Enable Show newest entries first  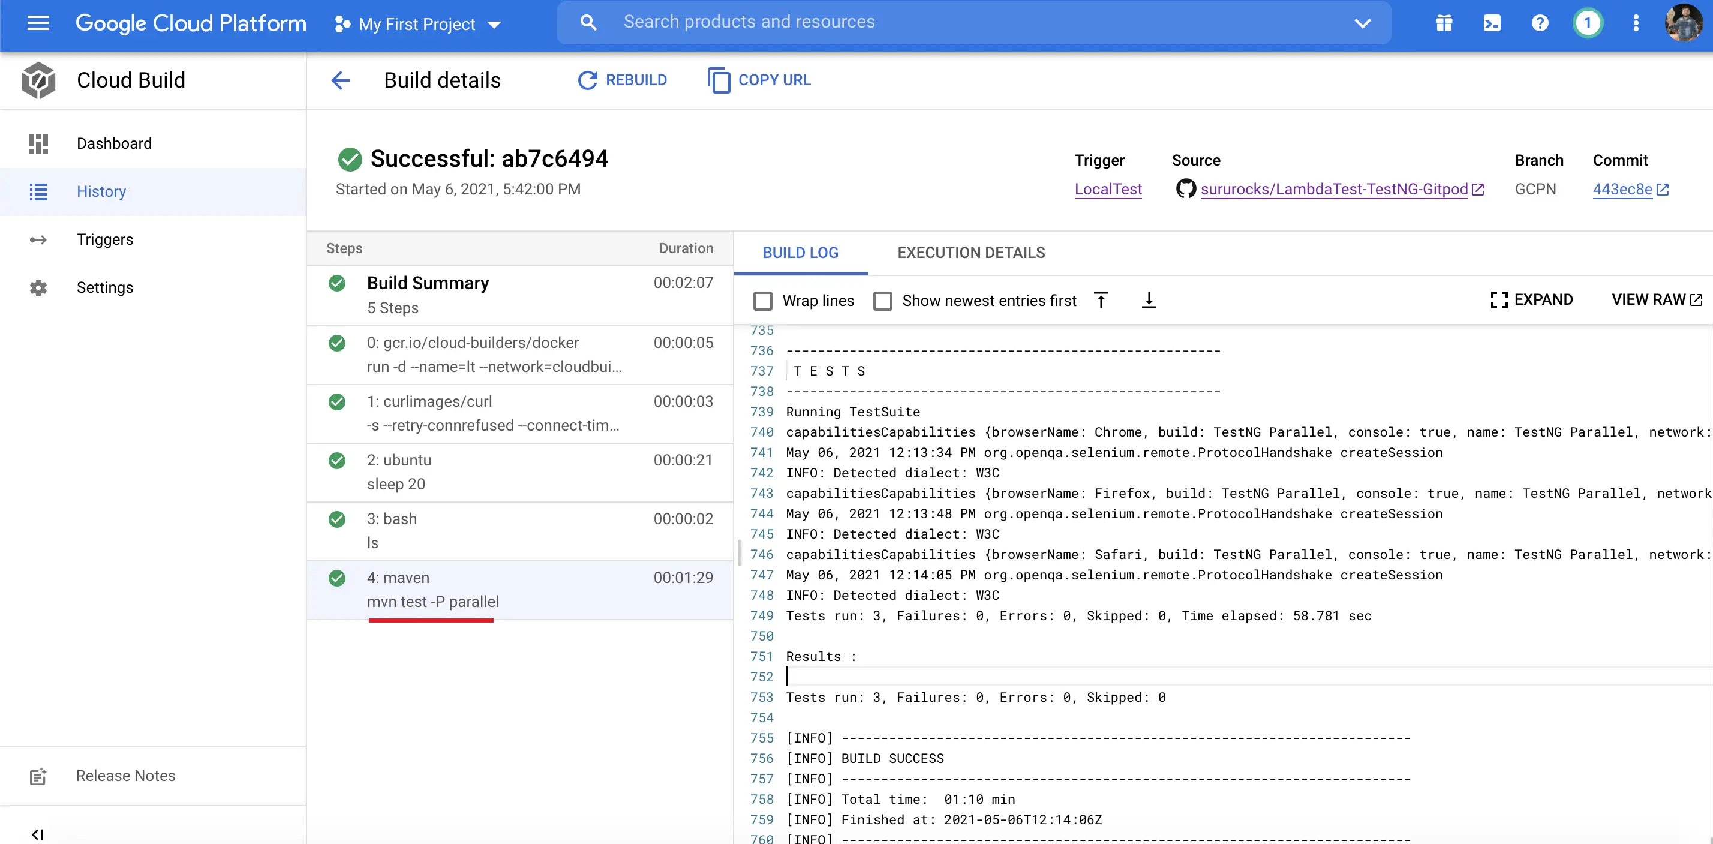883,301
